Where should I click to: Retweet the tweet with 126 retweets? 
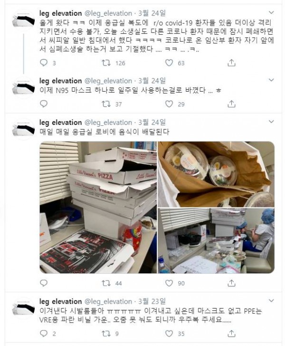106,63
